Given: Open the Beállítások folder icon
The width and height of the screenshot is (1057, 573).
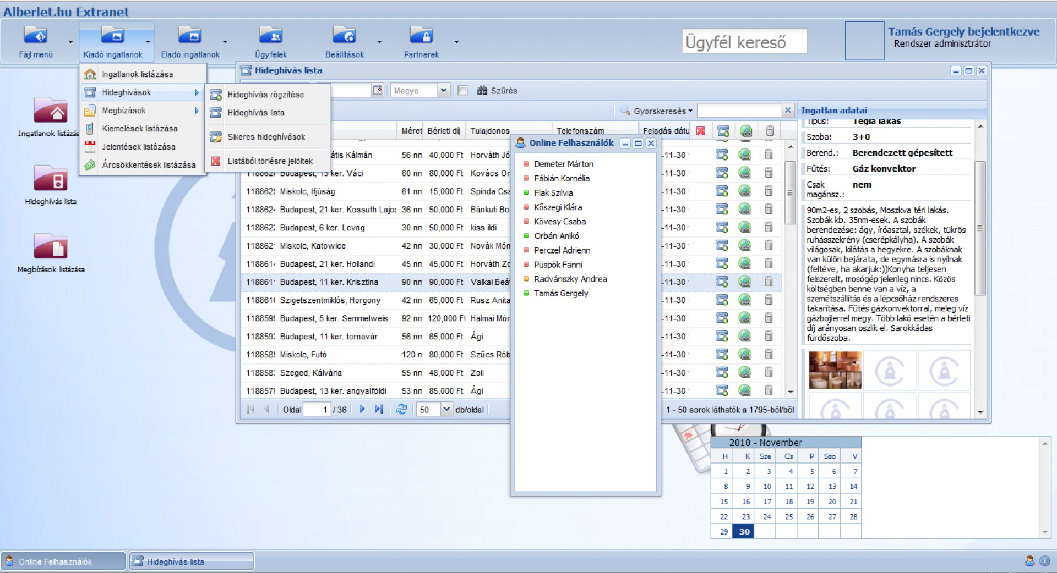Looking at the screenshot, I should coord(345,36).
